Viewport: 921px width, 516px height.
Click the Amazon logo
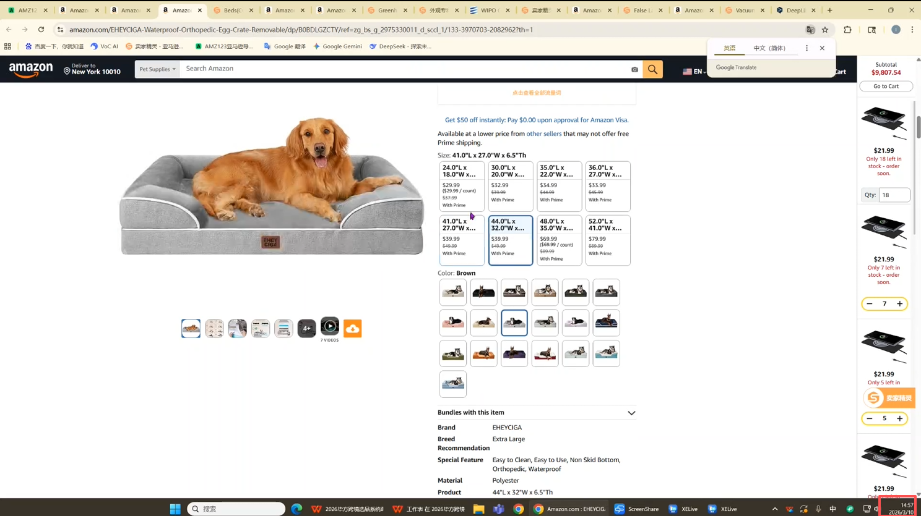(31, 70)
